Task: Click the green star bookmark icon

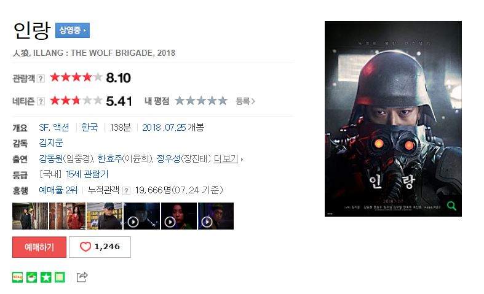Action: (x=46, y=277)
